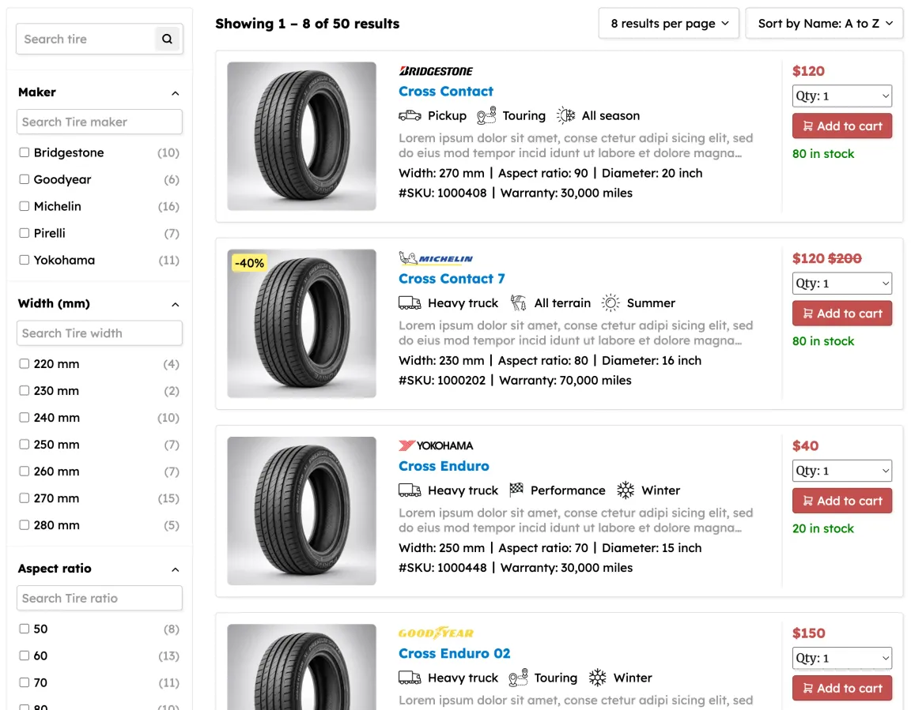Click the search magnifier icon
The height and width of the screenshot is (710, 911).
click(167, 39)
